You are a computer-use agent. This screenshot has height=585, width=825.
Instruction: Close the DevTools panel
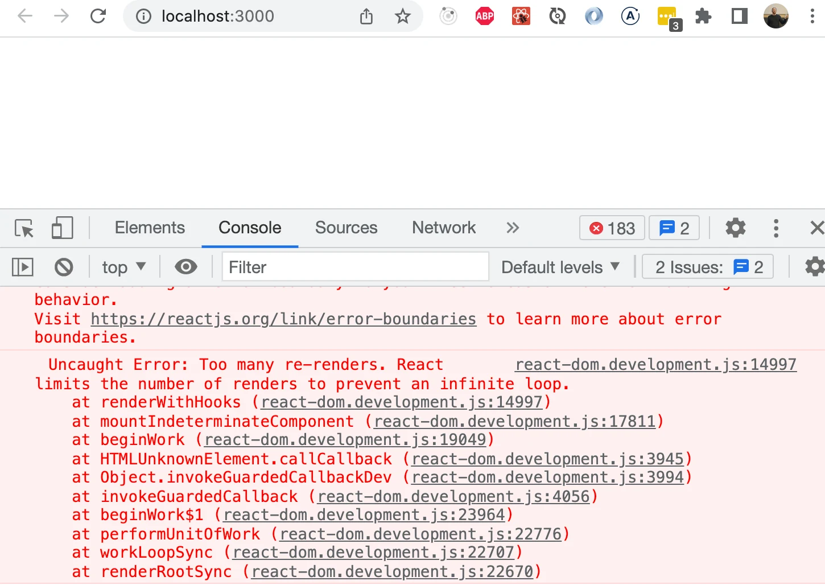tap(817, 228)
